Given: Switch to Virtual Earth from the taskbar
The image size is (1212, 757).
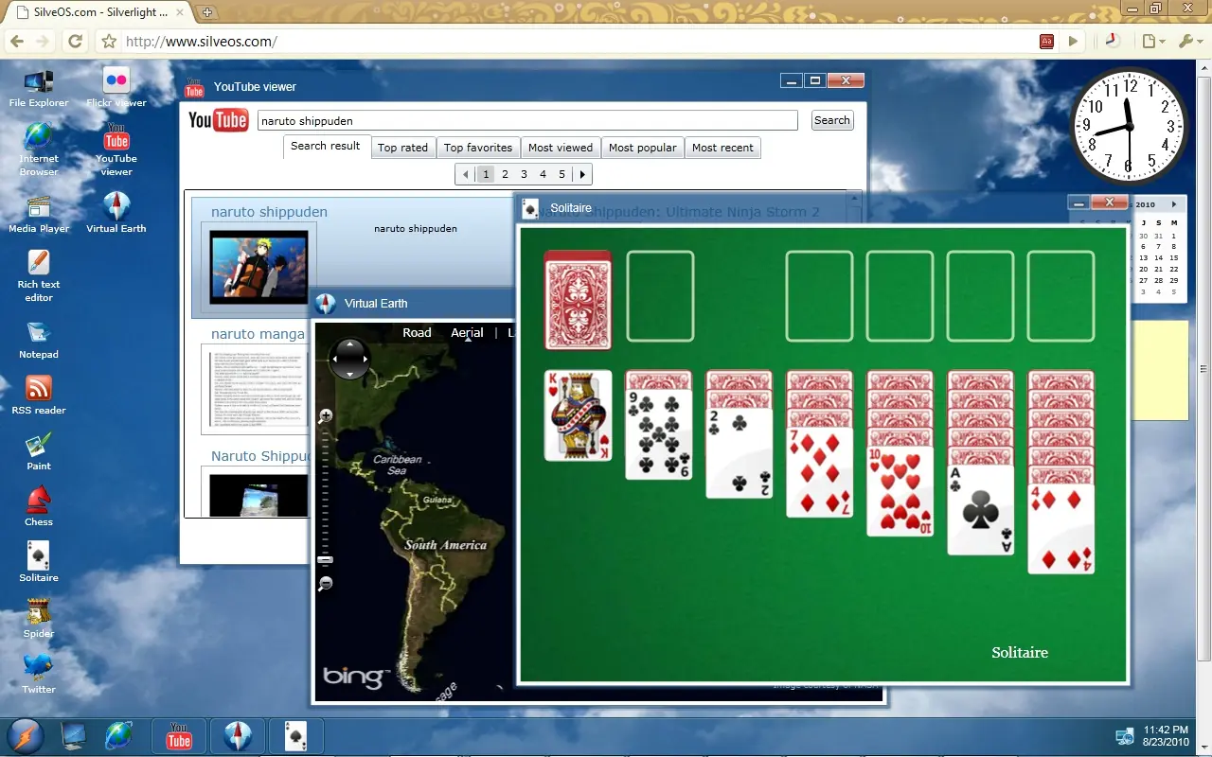Looking at the screenshot, I should (238, 736).
